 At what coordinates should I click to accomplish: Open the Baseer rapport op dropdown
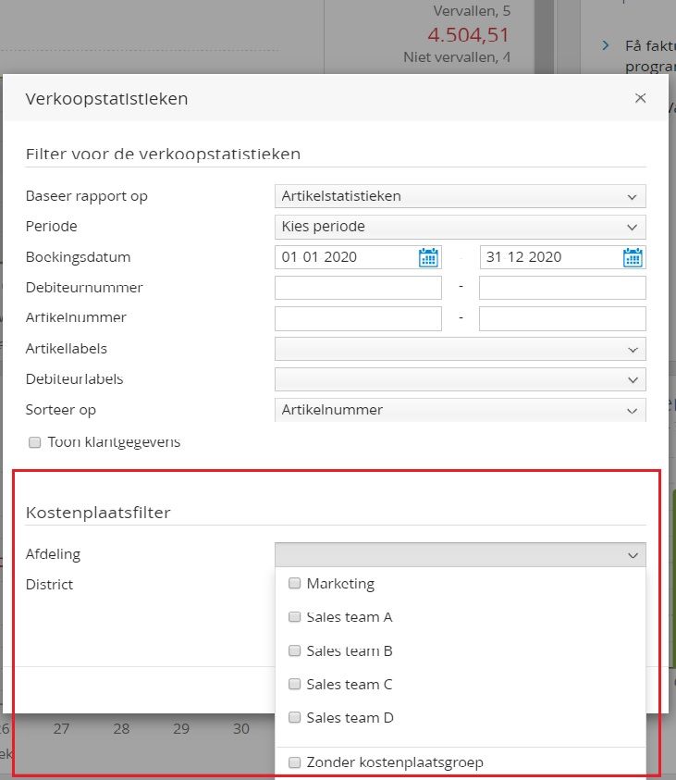pos(461,196)
